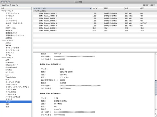Select 環境設定パネル in the sidebar
This screenshot has height=117, width=157.
[x=12, y=33]
